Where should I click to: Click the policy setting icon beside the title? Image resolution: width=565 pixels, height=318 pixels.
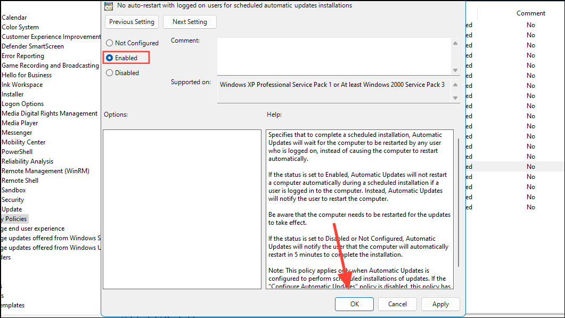point(109,5)
